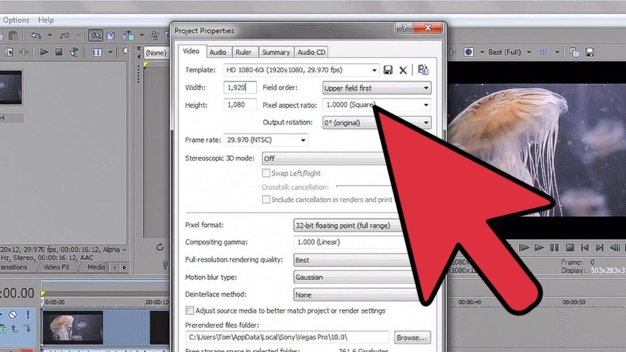Click the Browse button for prerendered files folder
This screenshot has width=626, height=352.
(412, 337)
